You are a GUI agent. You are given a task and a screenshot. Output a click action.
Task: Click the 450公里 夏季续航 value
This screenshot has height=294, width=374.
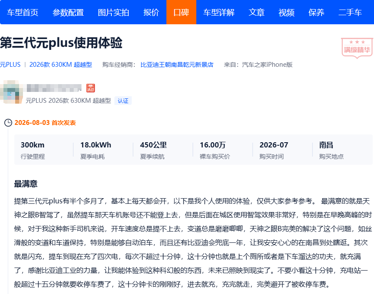tap(153, 145)
